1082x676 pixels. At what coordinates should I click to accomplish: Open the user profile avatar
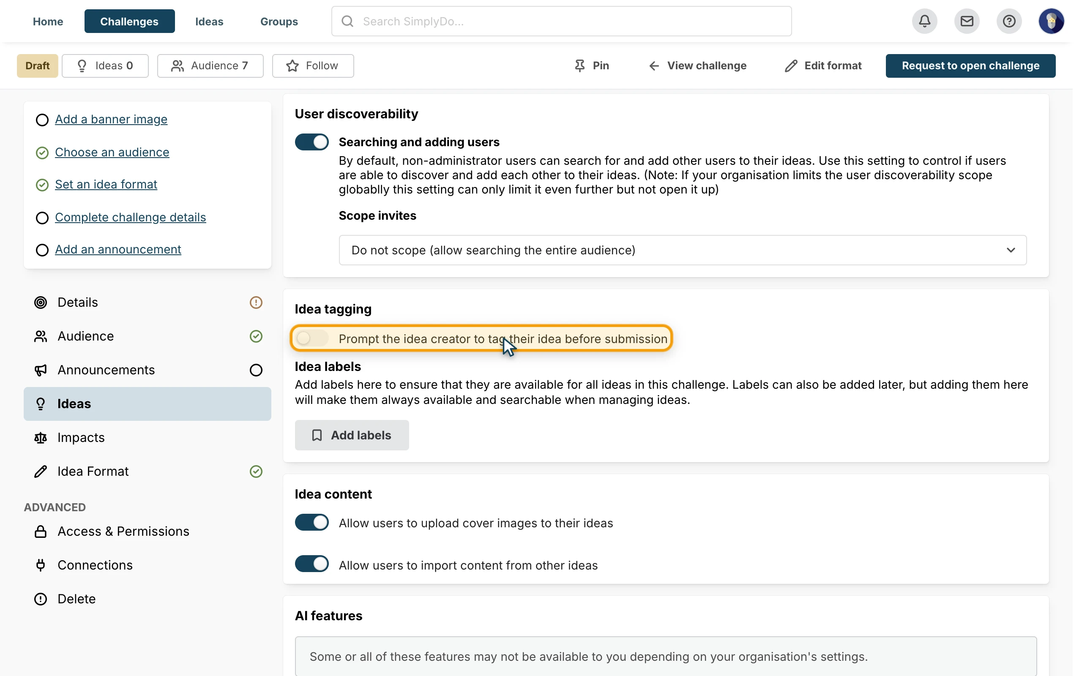(x=1051, y=21)
